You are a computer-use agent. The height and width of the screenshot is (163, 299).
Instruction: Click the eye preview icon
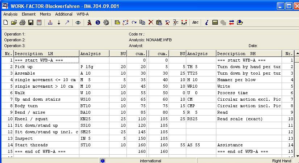78,22
